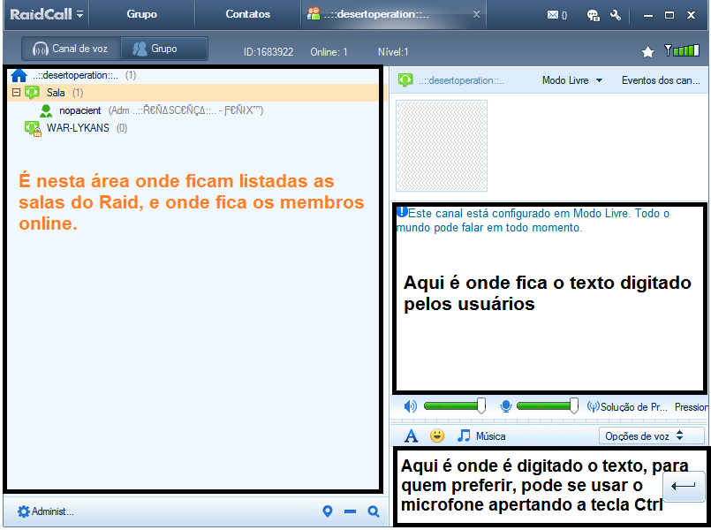
Task: Click the location pin toggle at bottom
Action: [328, 511]
